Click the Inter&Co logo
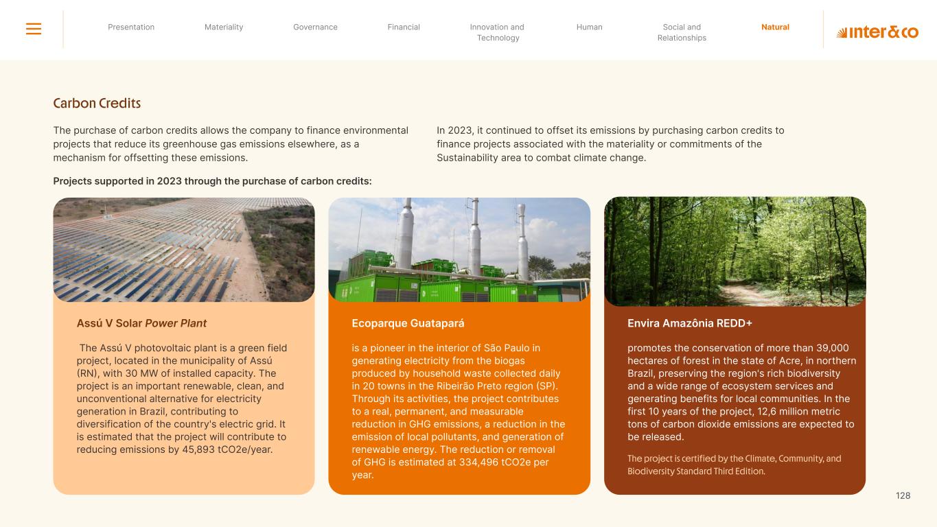Image resolution: width=937 pixels, height=527 pixels. click(x=877, y=32)
